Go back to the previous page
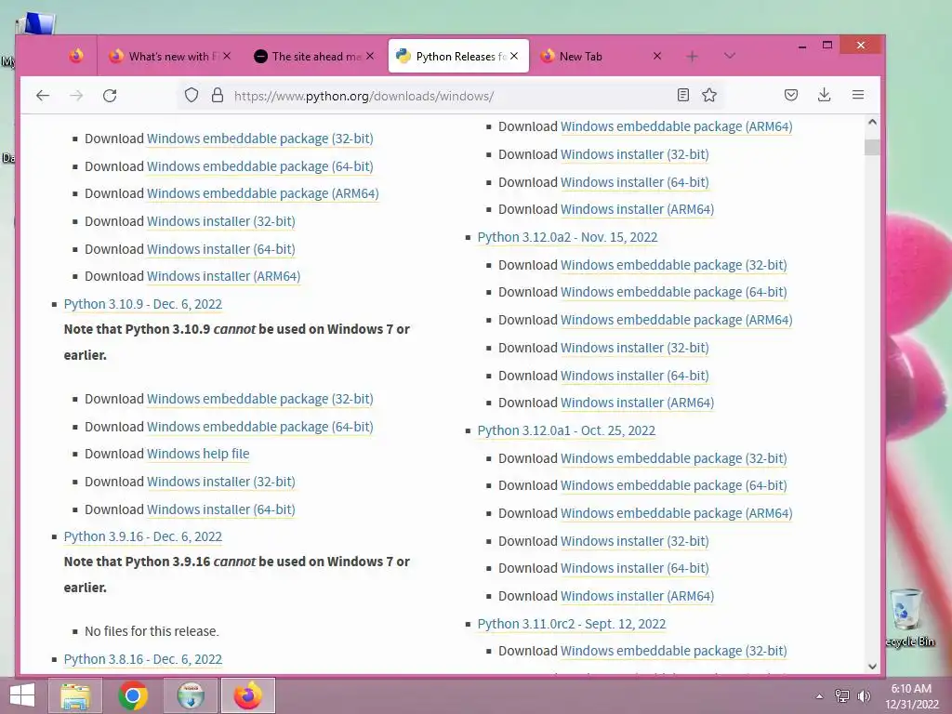 point(43,96)
